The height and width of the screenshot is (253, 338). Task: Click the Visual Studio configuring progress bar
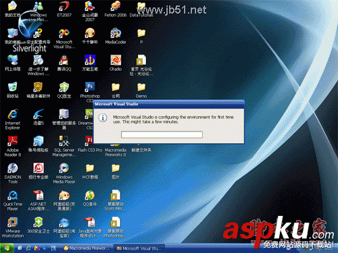pyautogui.click(x=162, y=134)
